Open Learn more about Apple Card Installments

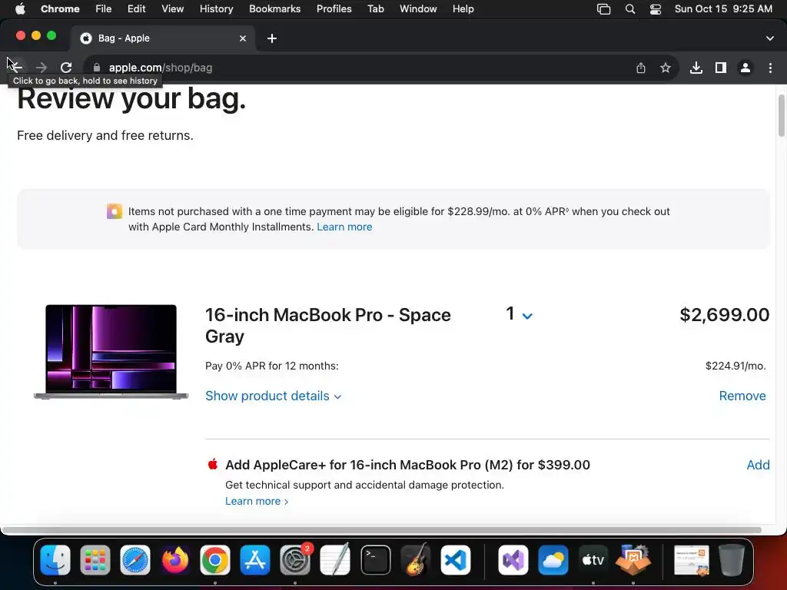point(344,227)
